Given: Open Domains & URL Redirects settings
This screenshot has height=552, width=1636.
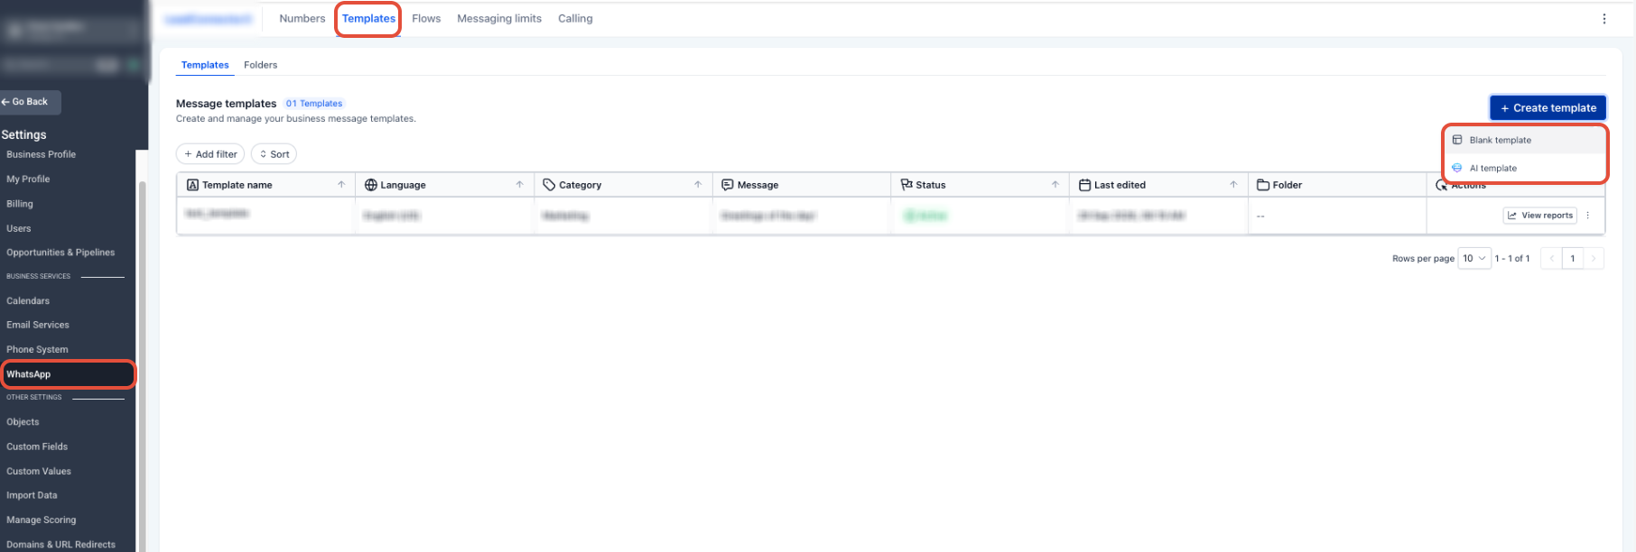Looking at the screenshot, I should [x=60, y=545].
